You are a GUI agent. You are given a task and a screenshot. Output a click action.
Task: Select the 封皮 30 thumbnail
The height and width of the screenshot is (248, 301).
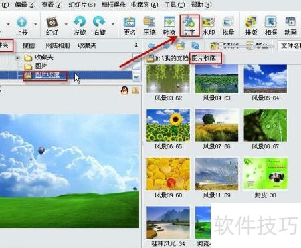(266, 174)
